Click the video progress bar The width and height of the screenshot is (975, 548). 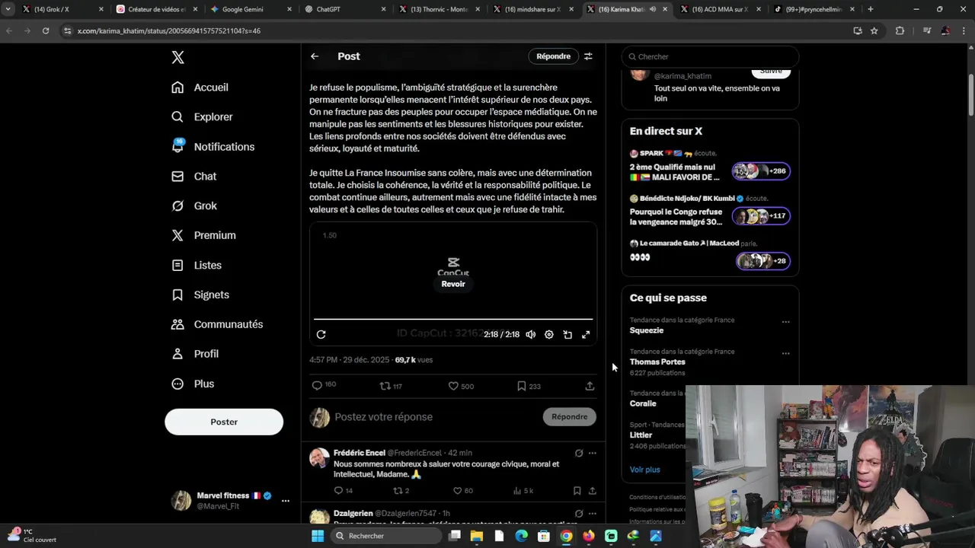(453, 319)
